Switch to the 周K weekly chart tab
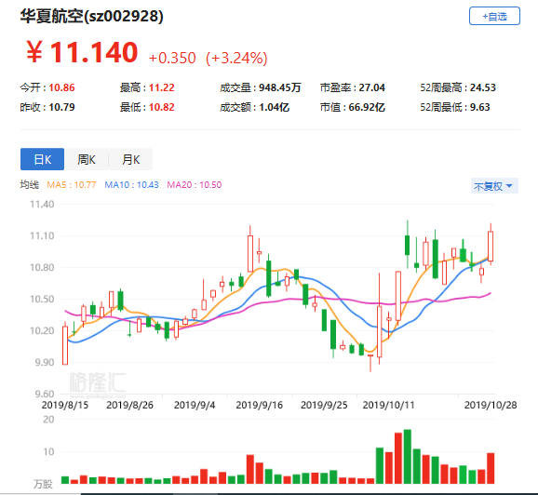 click(87, 159)
